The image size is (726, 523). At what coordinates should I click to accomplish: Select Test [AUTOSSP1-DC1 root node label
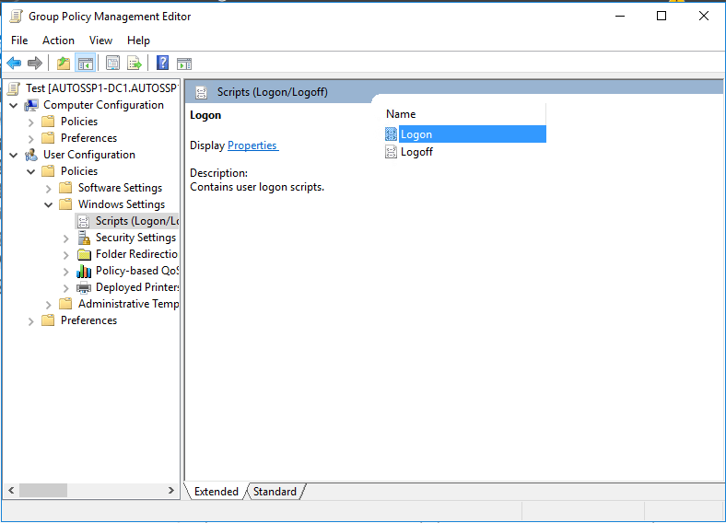pyautogui.click(x=101, y=88)
